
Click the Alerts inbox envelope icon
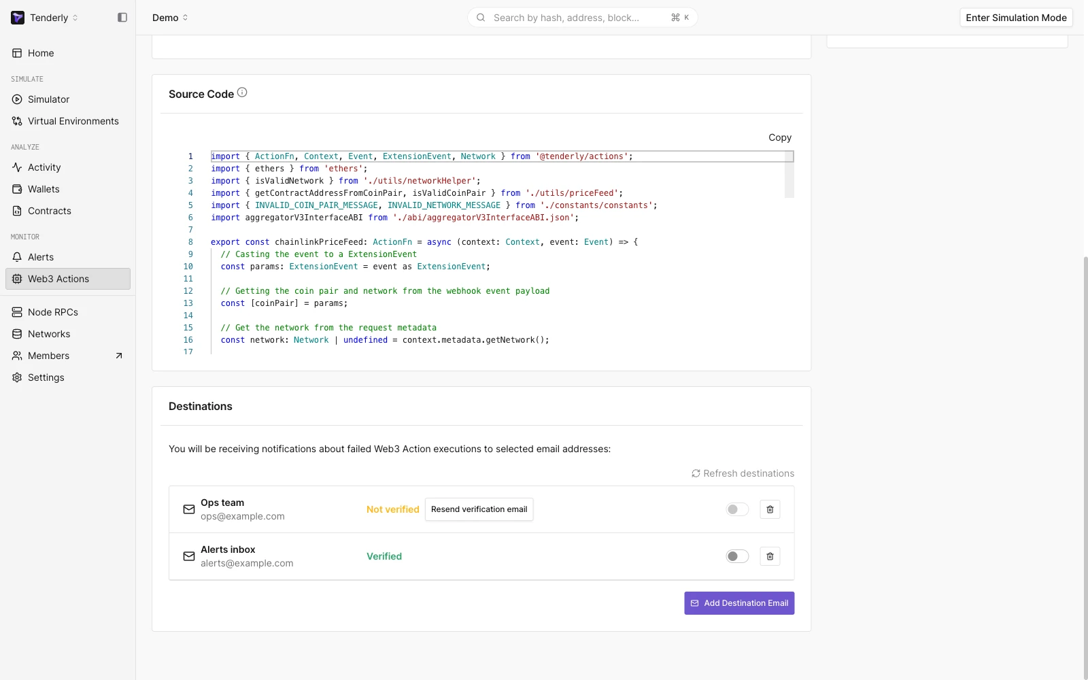pyautogui.click(x=189, y=556)
